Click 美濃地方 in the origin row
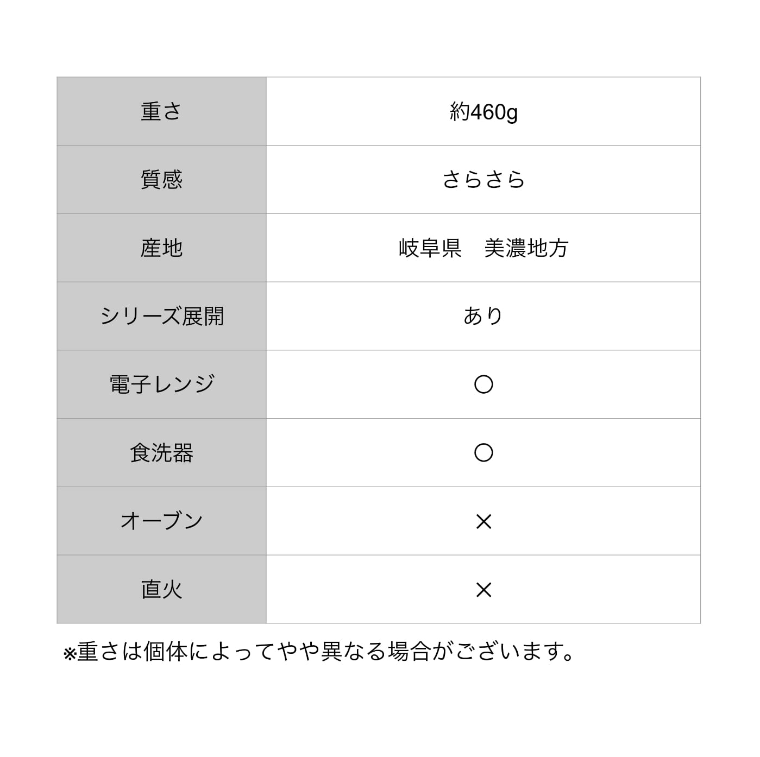Image resolution: width=760 pixels, height=757 pixels. click(x=526, y=248)
